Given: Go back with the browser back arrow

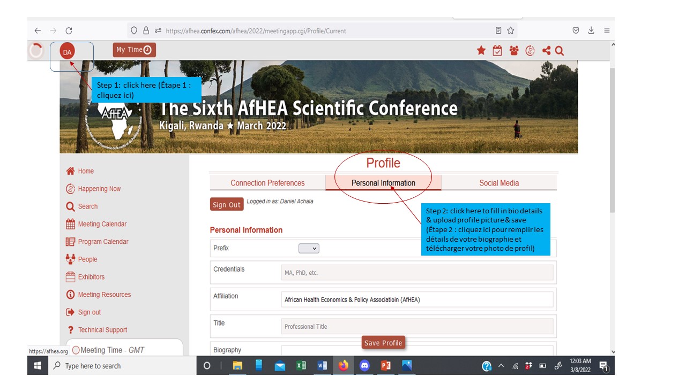Looking at the screenshot, I should pyautogui.click(x=38, y=30).
